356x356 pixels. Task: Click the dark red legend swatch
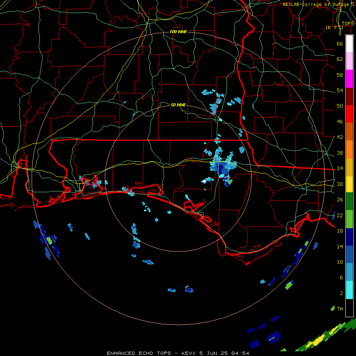(x=349, y=96)
